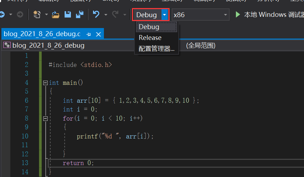Click the save all icon

[80, 14]
